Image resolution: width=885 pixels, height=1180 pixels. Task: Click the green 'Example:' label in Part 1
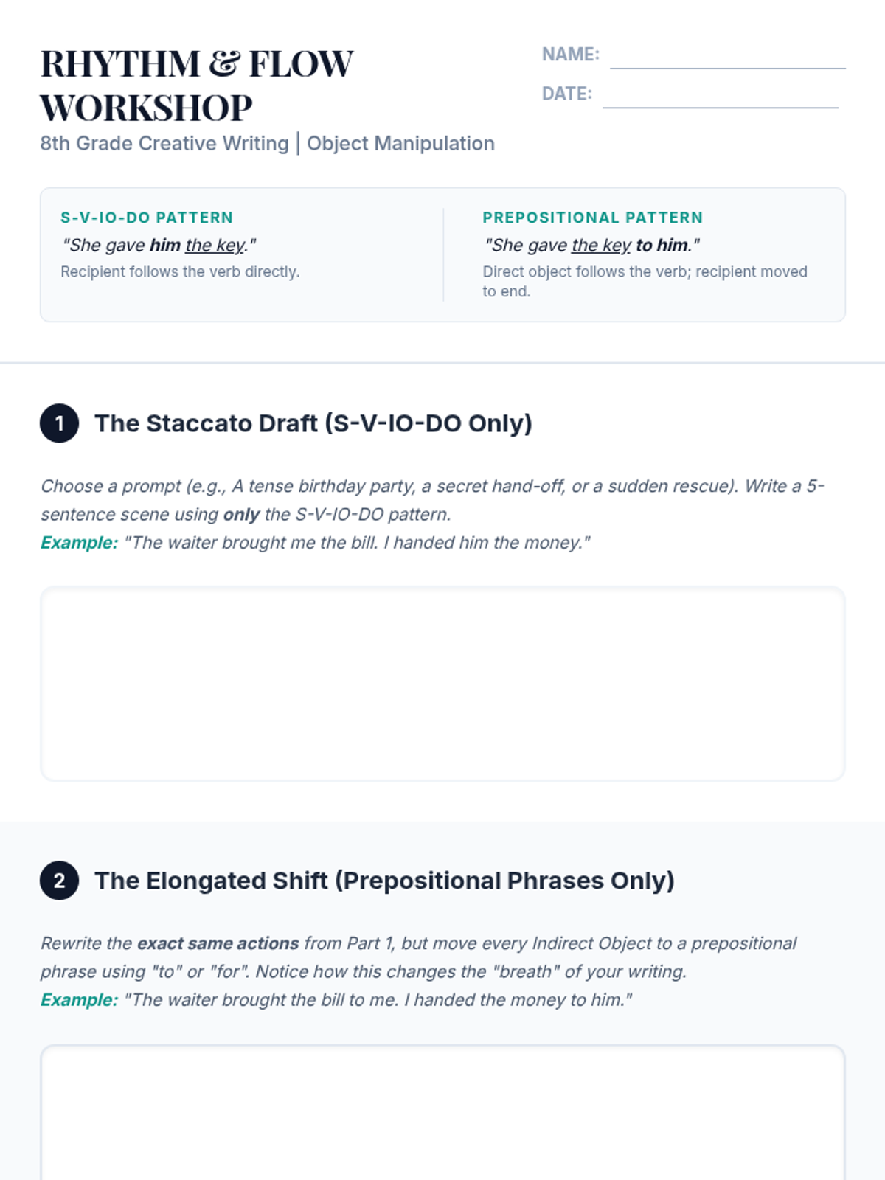click(79, 543)
